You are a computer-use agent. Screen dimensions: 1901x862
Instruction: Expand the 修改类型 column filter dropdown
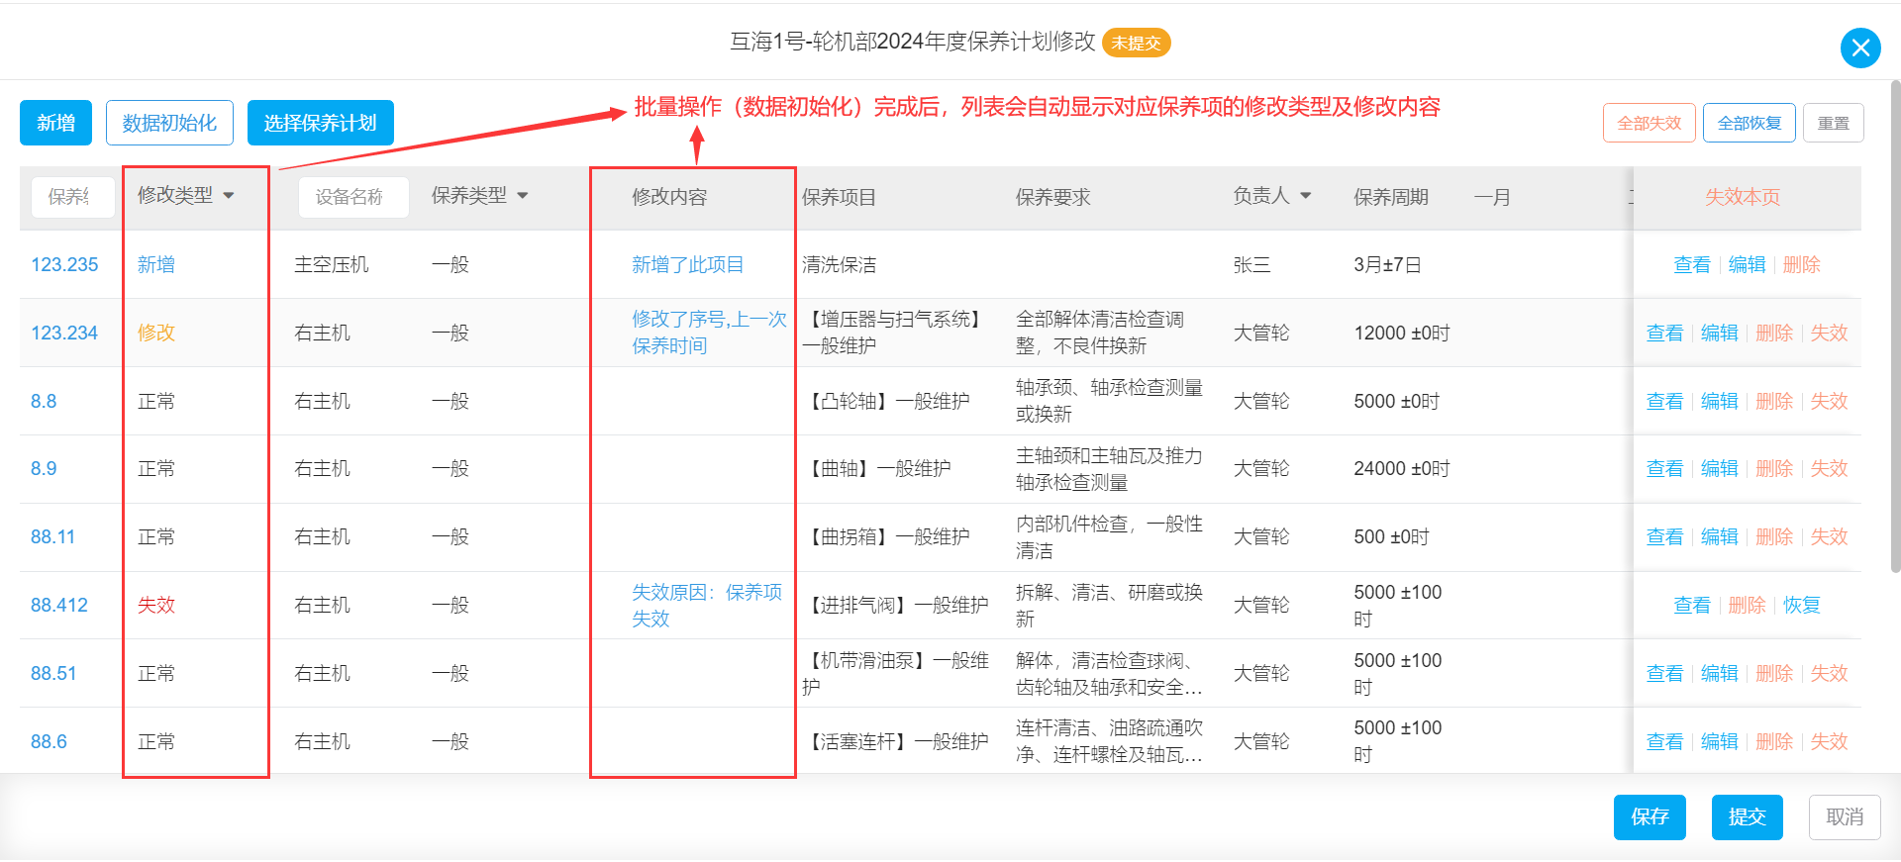(x=229, y=196)
